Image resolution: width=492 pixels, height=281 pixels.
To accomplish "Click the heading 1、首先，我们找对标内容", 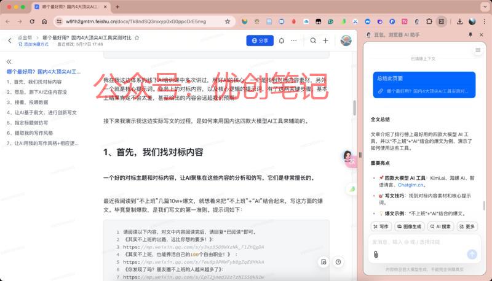I will [153, 152].
